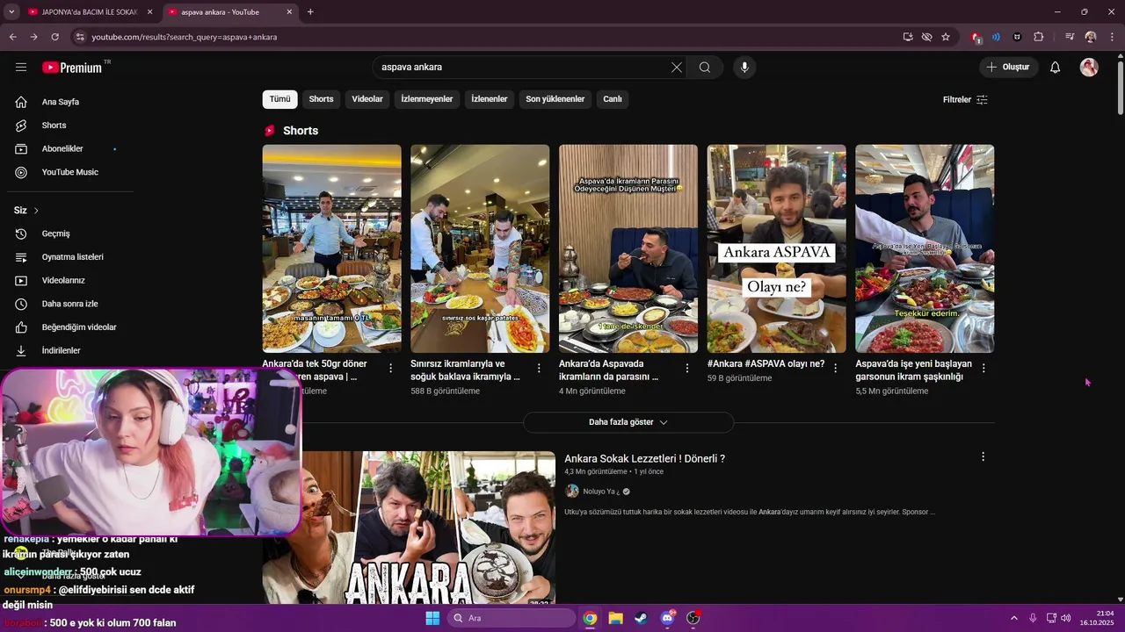Open Oluştur create menu
The height and width of the screenshot is (632, 1125).
click(1008, 67)
